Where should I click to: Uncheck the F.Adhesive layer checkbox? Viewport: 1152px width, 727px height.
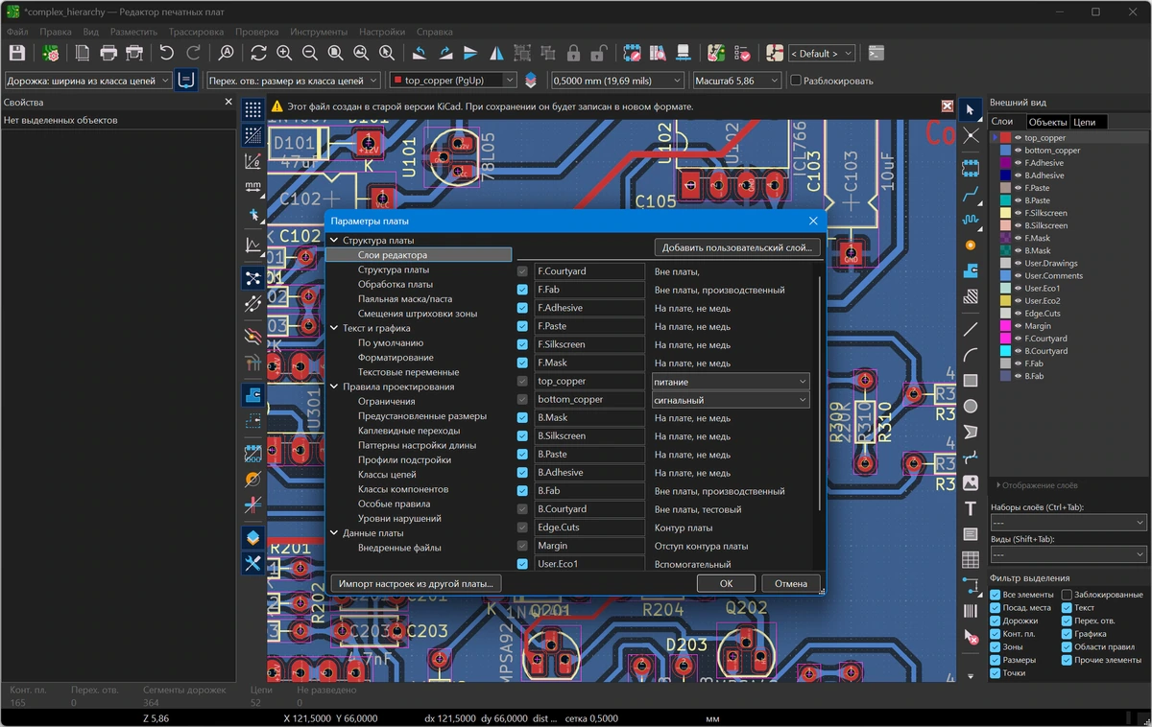[522, 308]
